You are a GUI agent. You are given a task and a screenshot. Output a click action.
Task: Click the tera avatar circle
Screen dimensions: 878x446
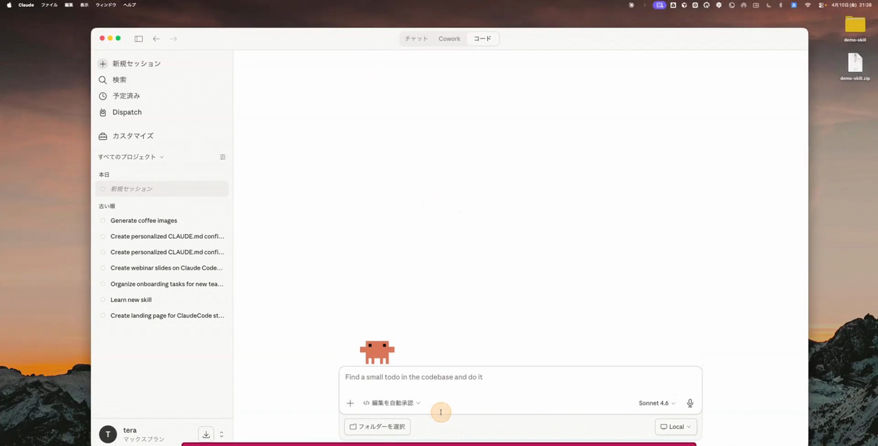pos(108,434)
